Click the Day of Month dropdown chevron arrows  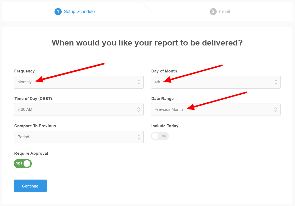tap(276, 82)
